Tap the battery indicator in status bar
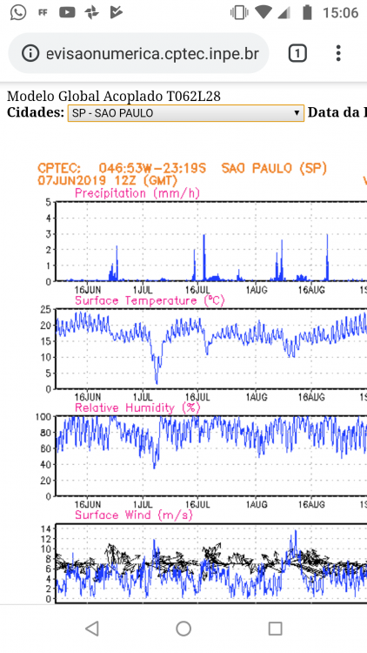367x653 pixels. click(307, 13)
